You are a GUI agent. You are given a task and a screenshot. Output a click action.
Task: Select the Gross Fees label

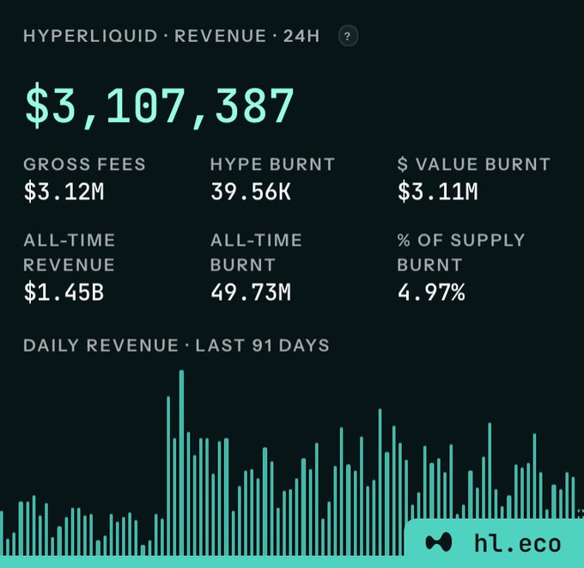tap(84, 164)
